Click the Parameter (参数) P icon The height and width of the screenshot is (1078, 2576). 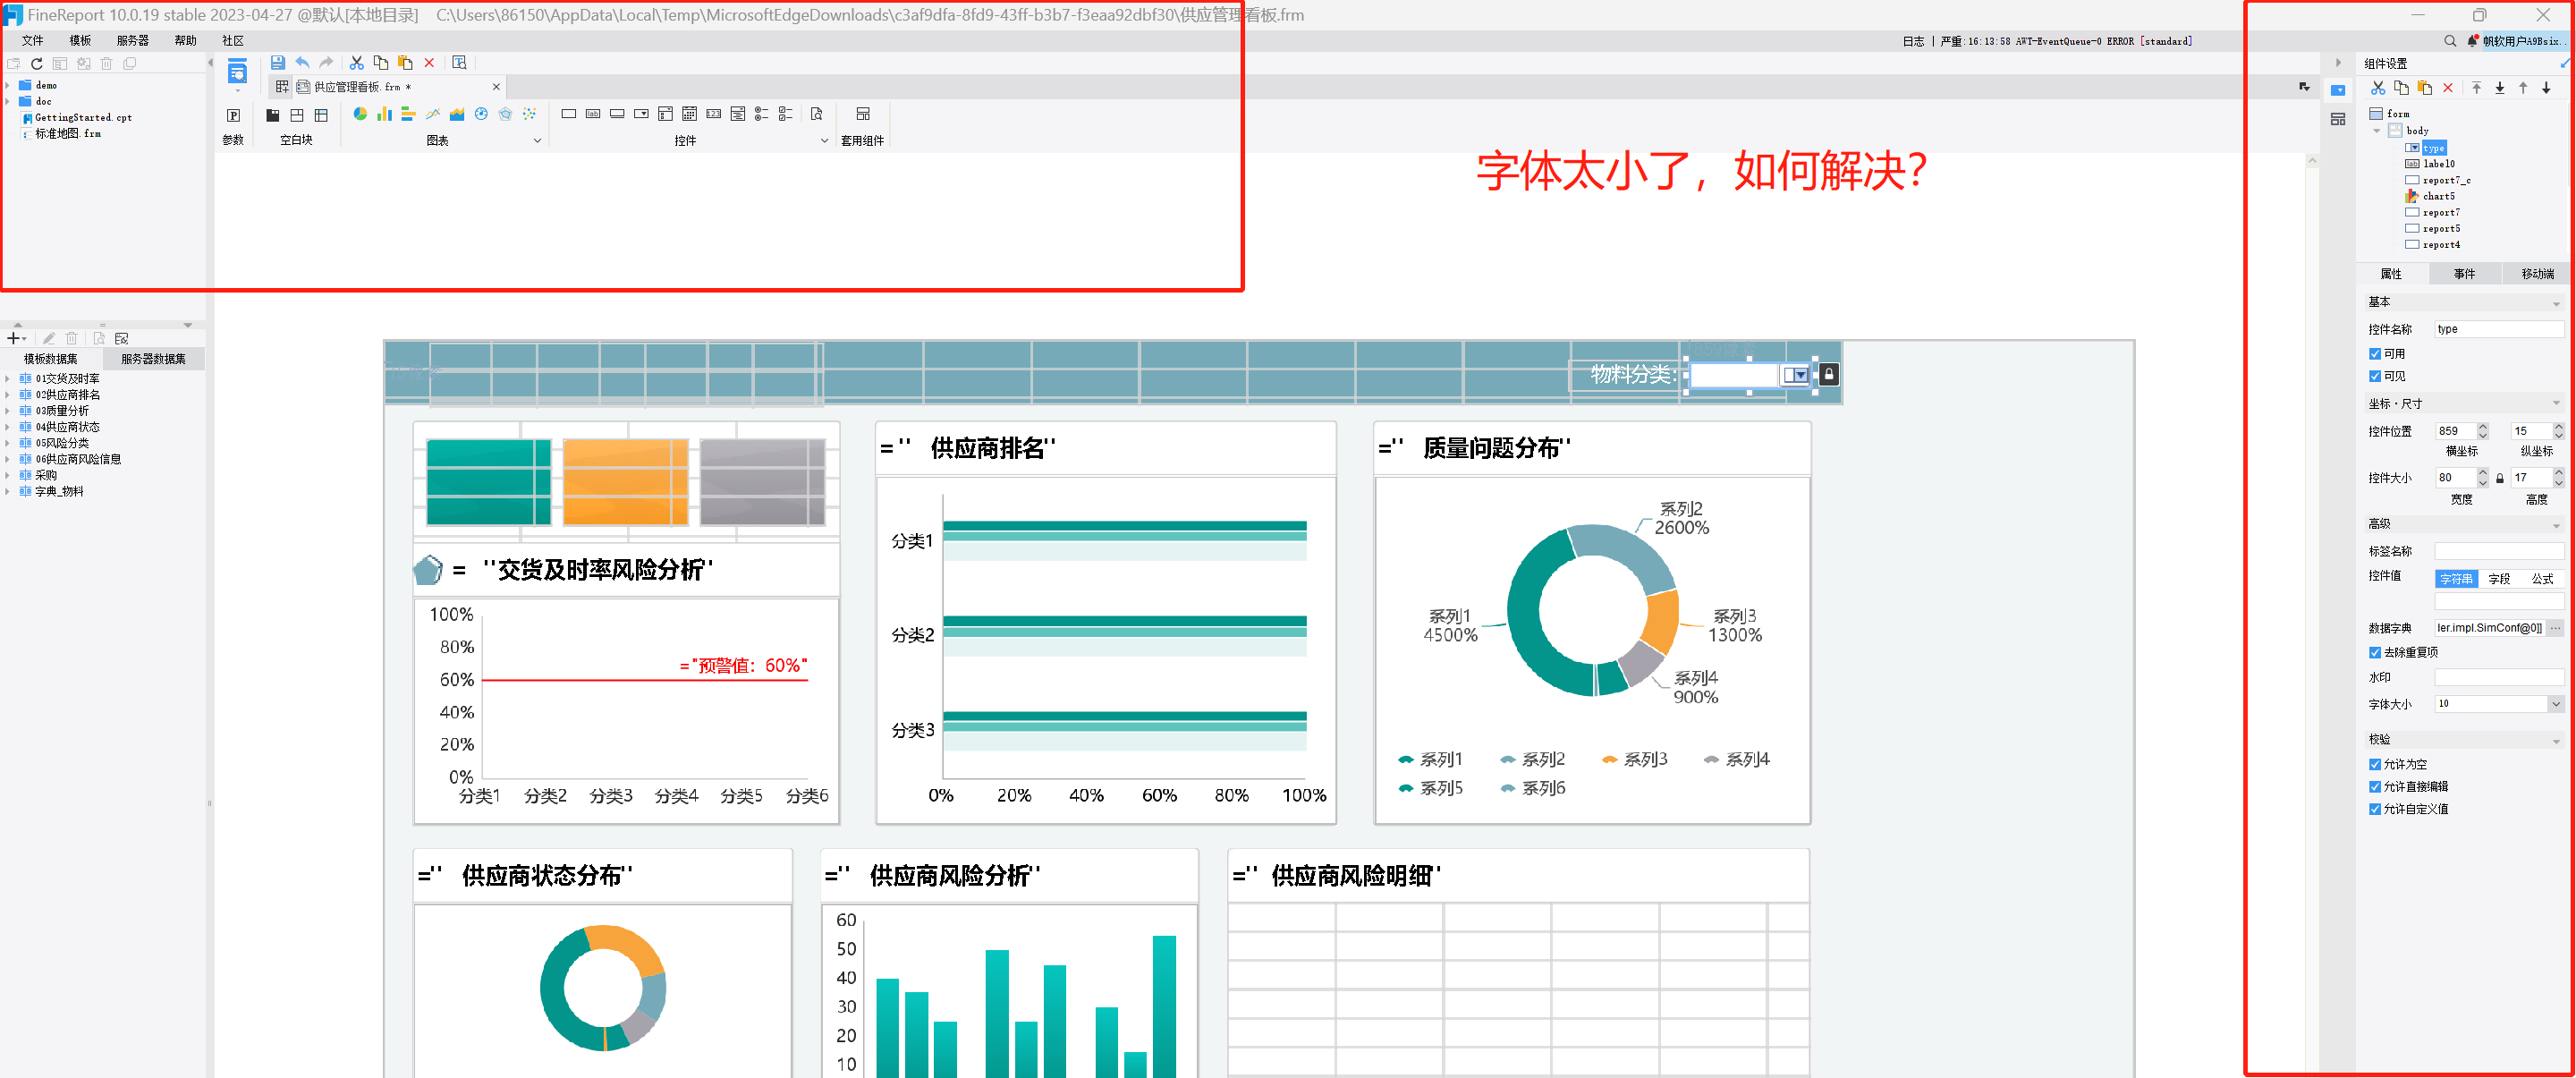pyautogui.click(x=233, y=115)
